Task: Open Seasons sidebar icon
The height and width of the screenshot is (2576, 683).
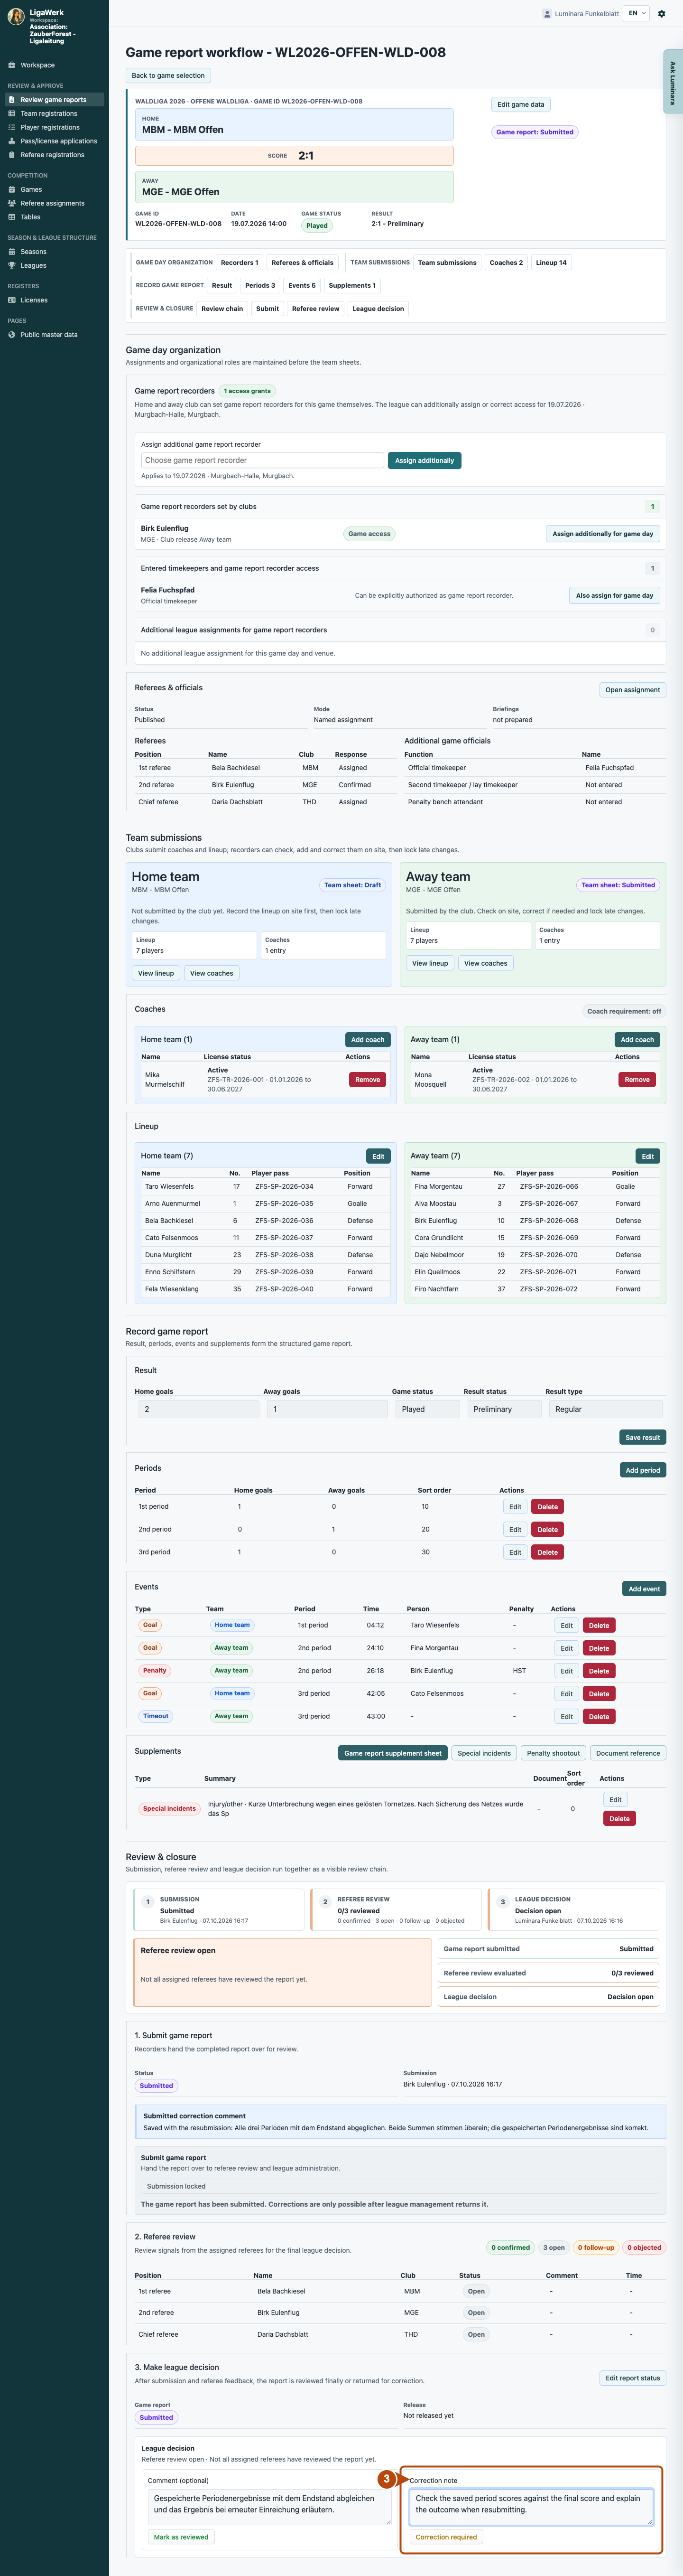Action: pyautogui.click(x=12, y=252)
